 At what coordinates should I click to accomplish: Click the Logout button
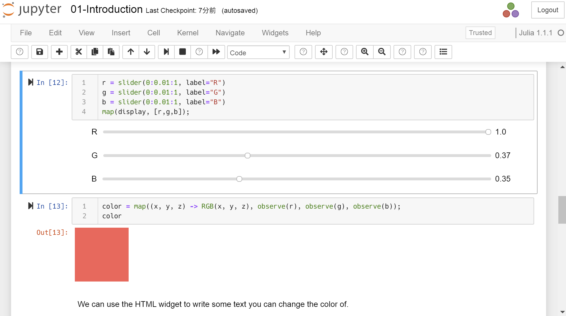click(548, 10)
